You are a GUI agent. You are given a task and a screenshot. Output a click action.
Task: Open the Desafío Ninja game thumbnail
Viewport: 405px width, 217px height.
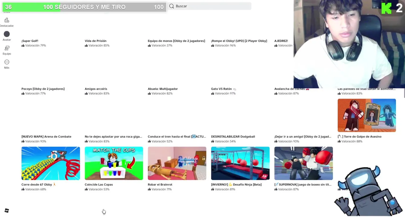[240, 163]
